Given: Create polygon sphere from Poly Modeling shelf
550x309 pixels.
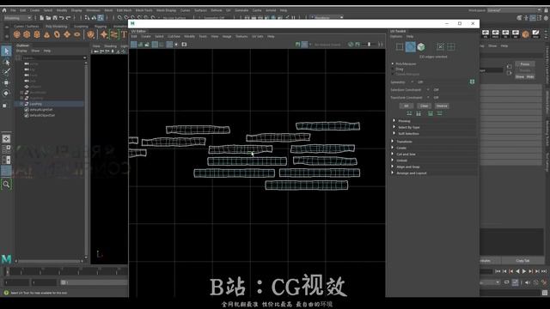Looking at the screenshot, I should 17,34.
